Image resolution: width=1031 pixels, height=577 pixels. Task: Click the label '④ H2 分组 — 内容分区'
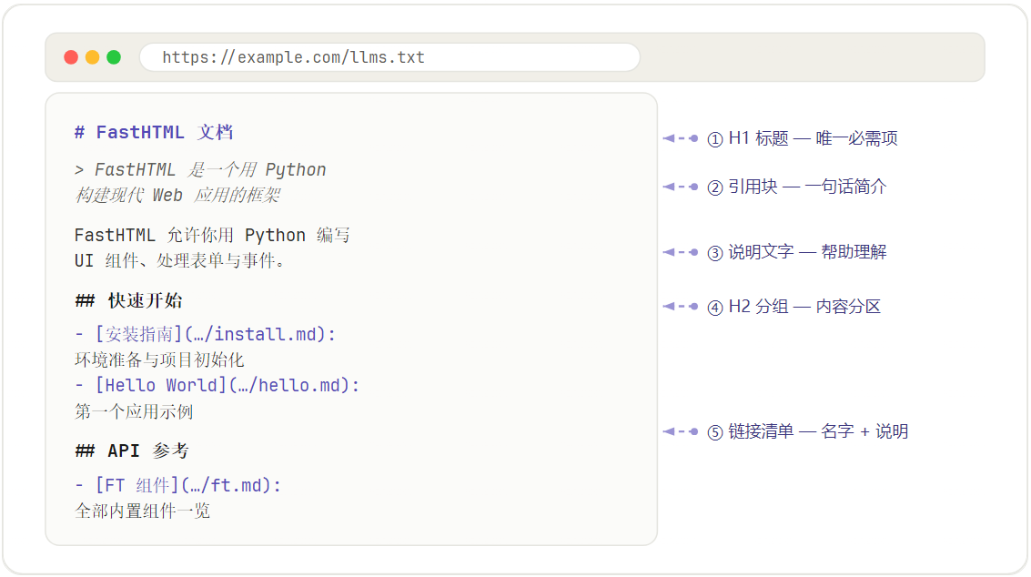pos(793,306)
